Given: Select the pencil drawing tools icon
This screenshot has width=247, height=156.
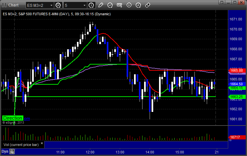Looking at the screenshot, I should click(x=101, y=5).
